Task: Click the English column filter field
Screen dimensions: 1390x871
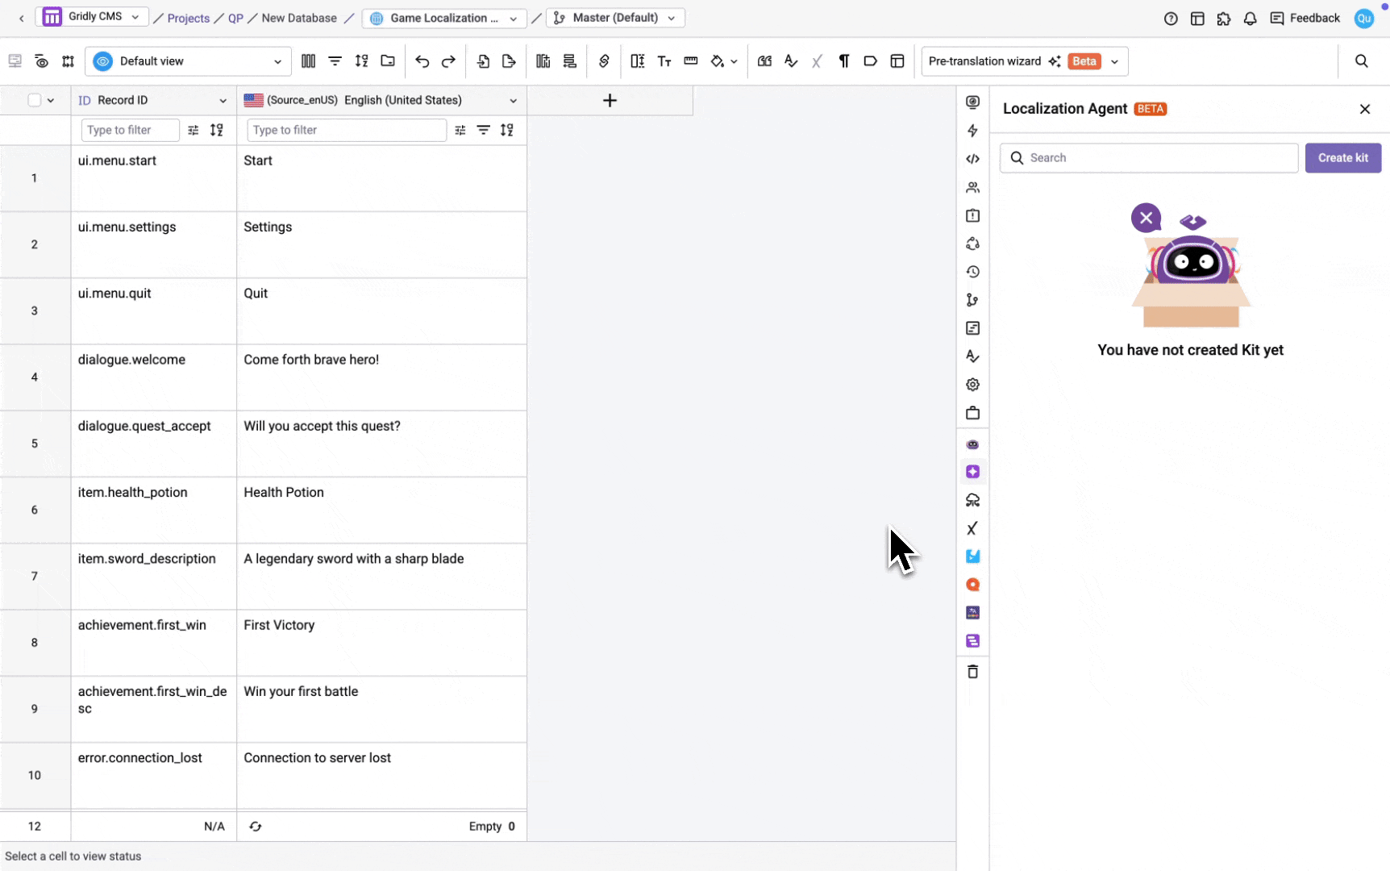Action: point(347,130)
